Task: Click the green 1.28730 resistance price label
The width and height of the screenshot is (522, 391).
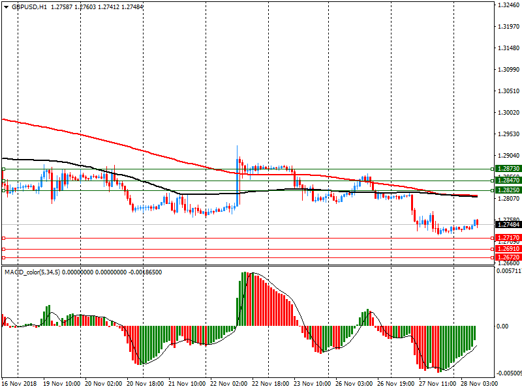Action: [x=507, y=169]
